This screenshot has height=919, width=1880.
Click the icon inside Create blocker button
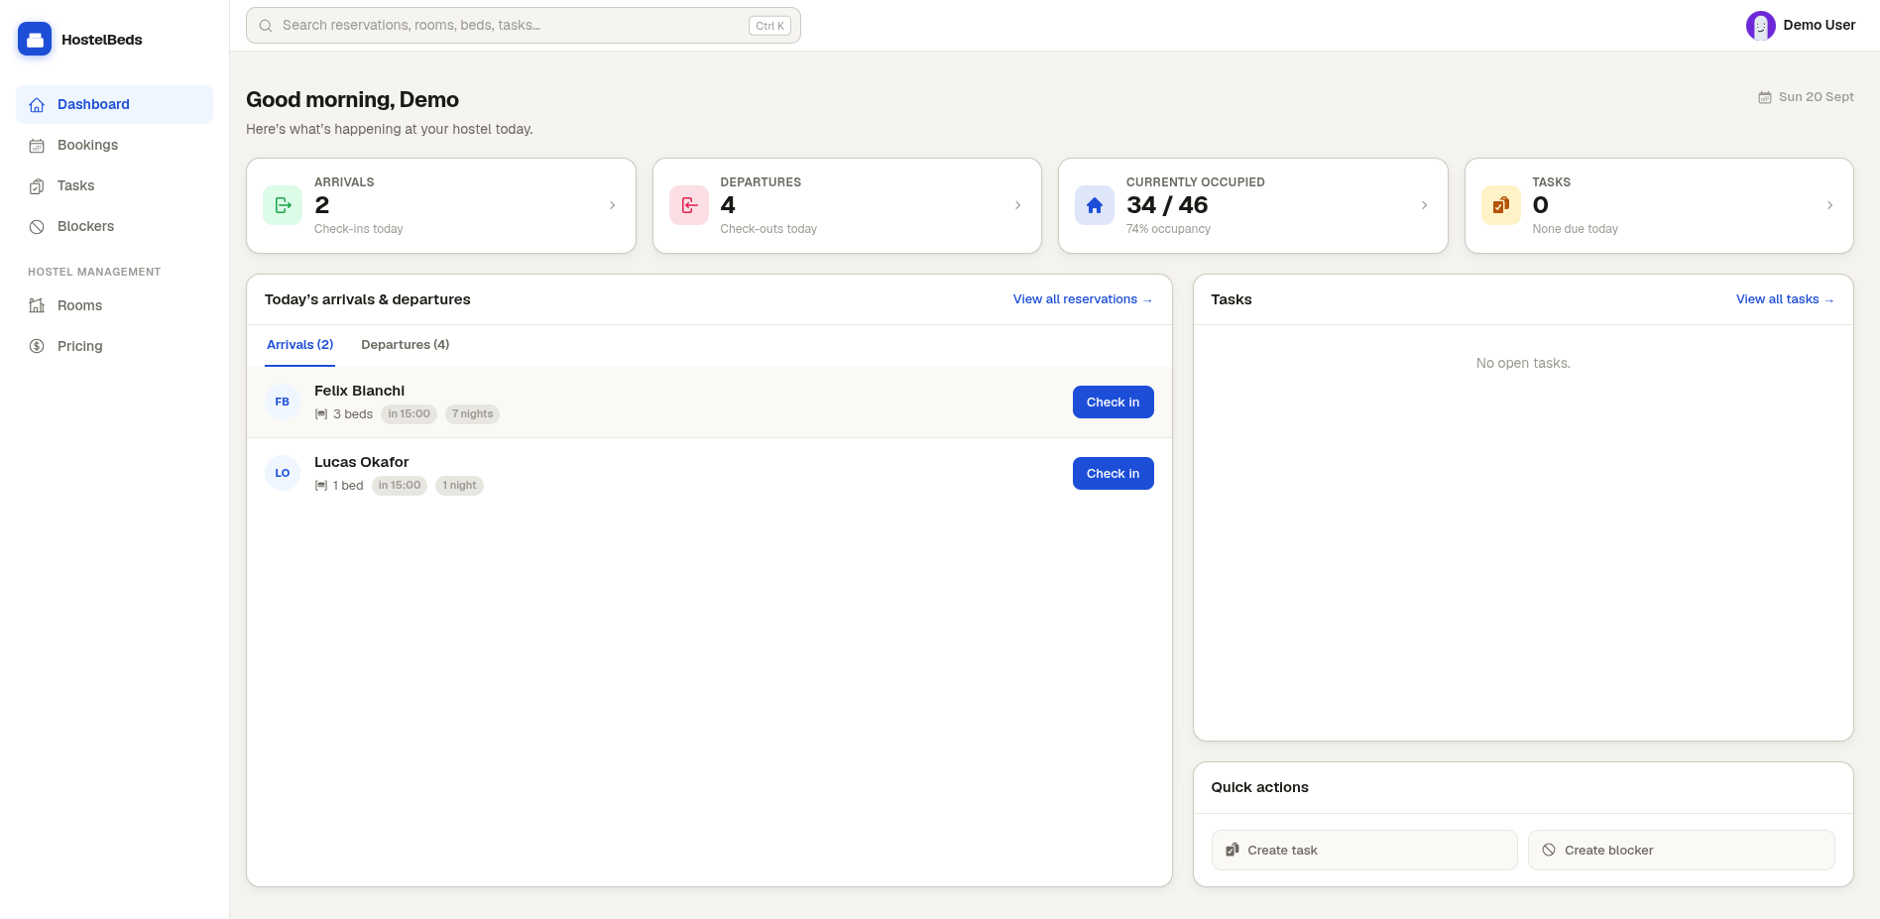point(1549,851)
